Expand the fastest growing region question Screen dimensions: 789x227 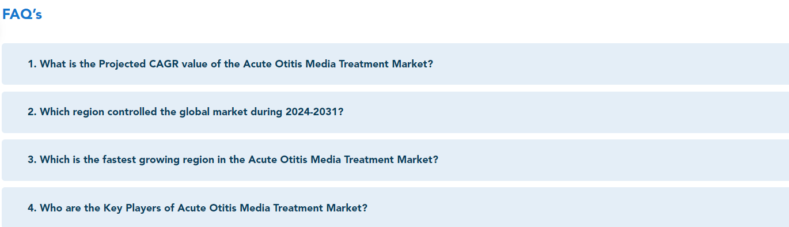tap(395, 160)
